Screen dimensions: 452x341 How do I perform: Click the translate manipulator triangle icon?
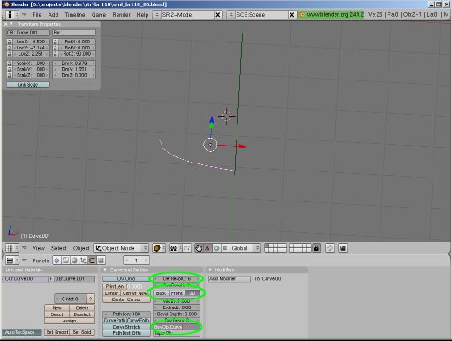tap(207, 248)
